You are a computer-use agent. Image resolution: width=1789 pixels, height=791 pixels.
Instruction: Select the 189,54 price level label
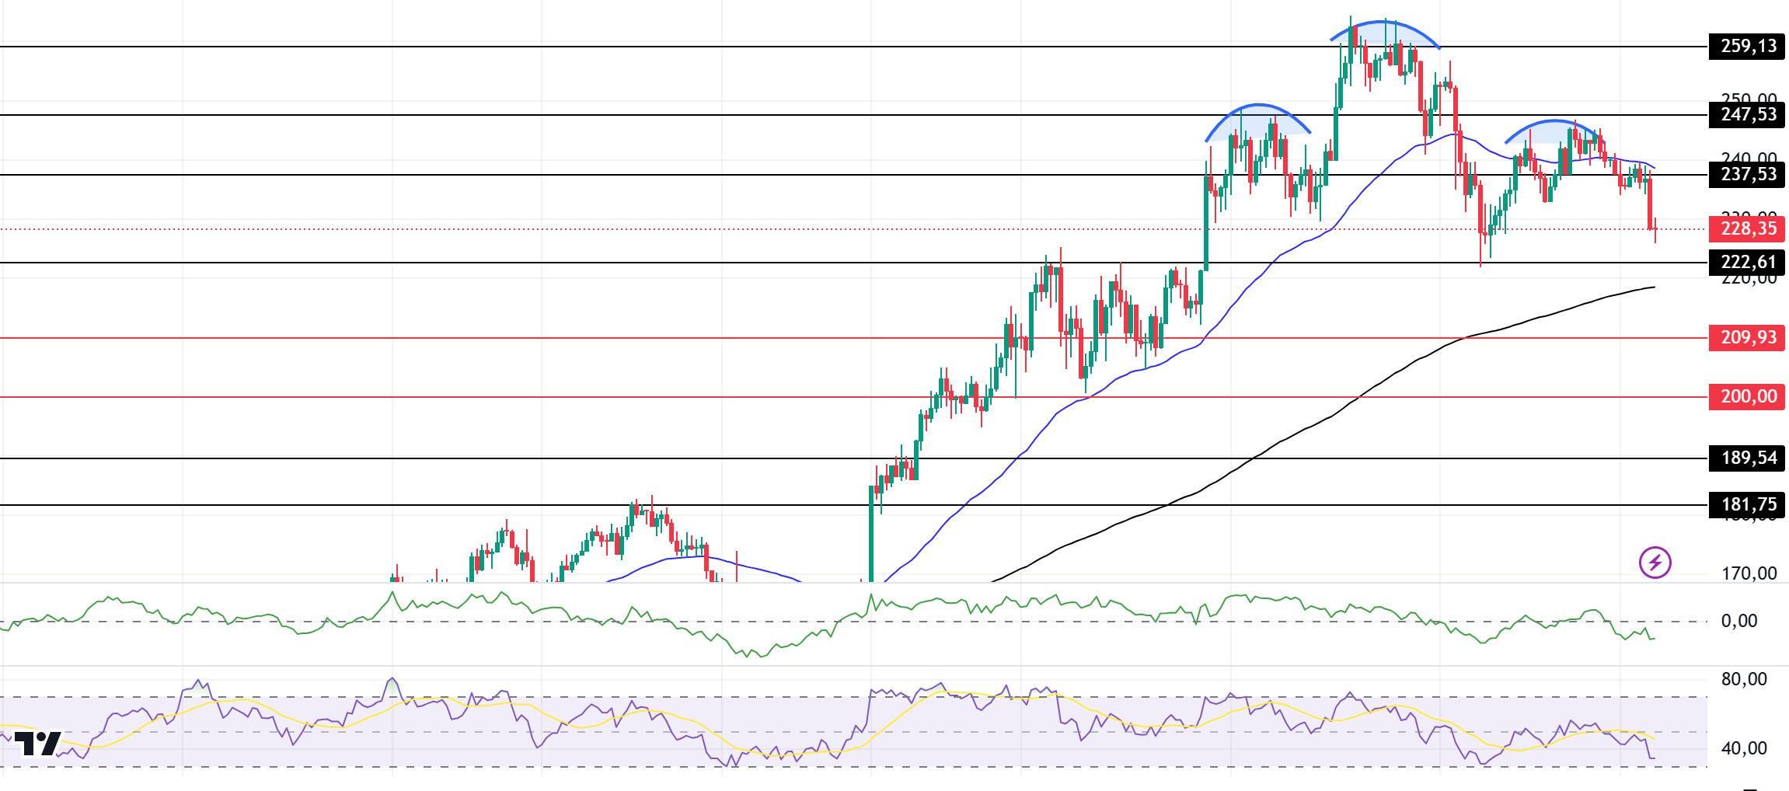1747,458
